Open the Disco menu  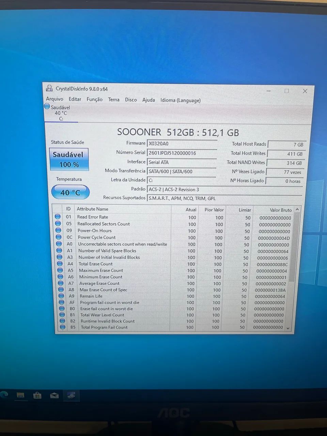[131, 100]
